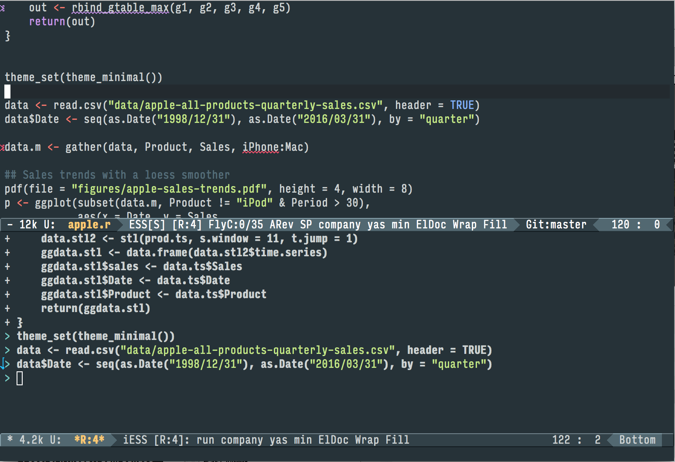Click the Git:master branch indicator
The image size is (675, 462).
556,224
